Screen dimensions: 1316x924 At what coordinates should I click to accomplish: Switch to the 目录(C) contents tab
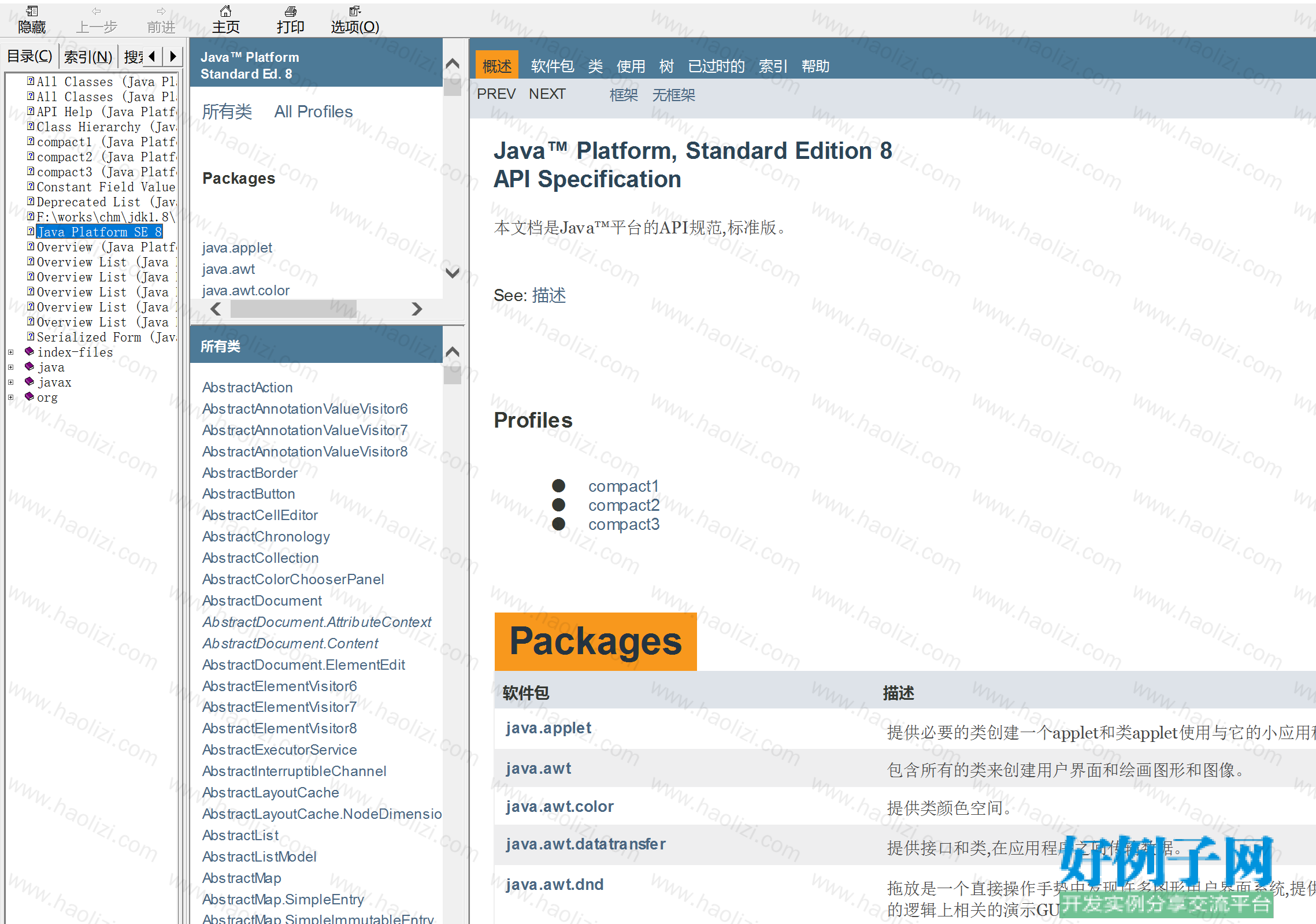pos(29,56)
